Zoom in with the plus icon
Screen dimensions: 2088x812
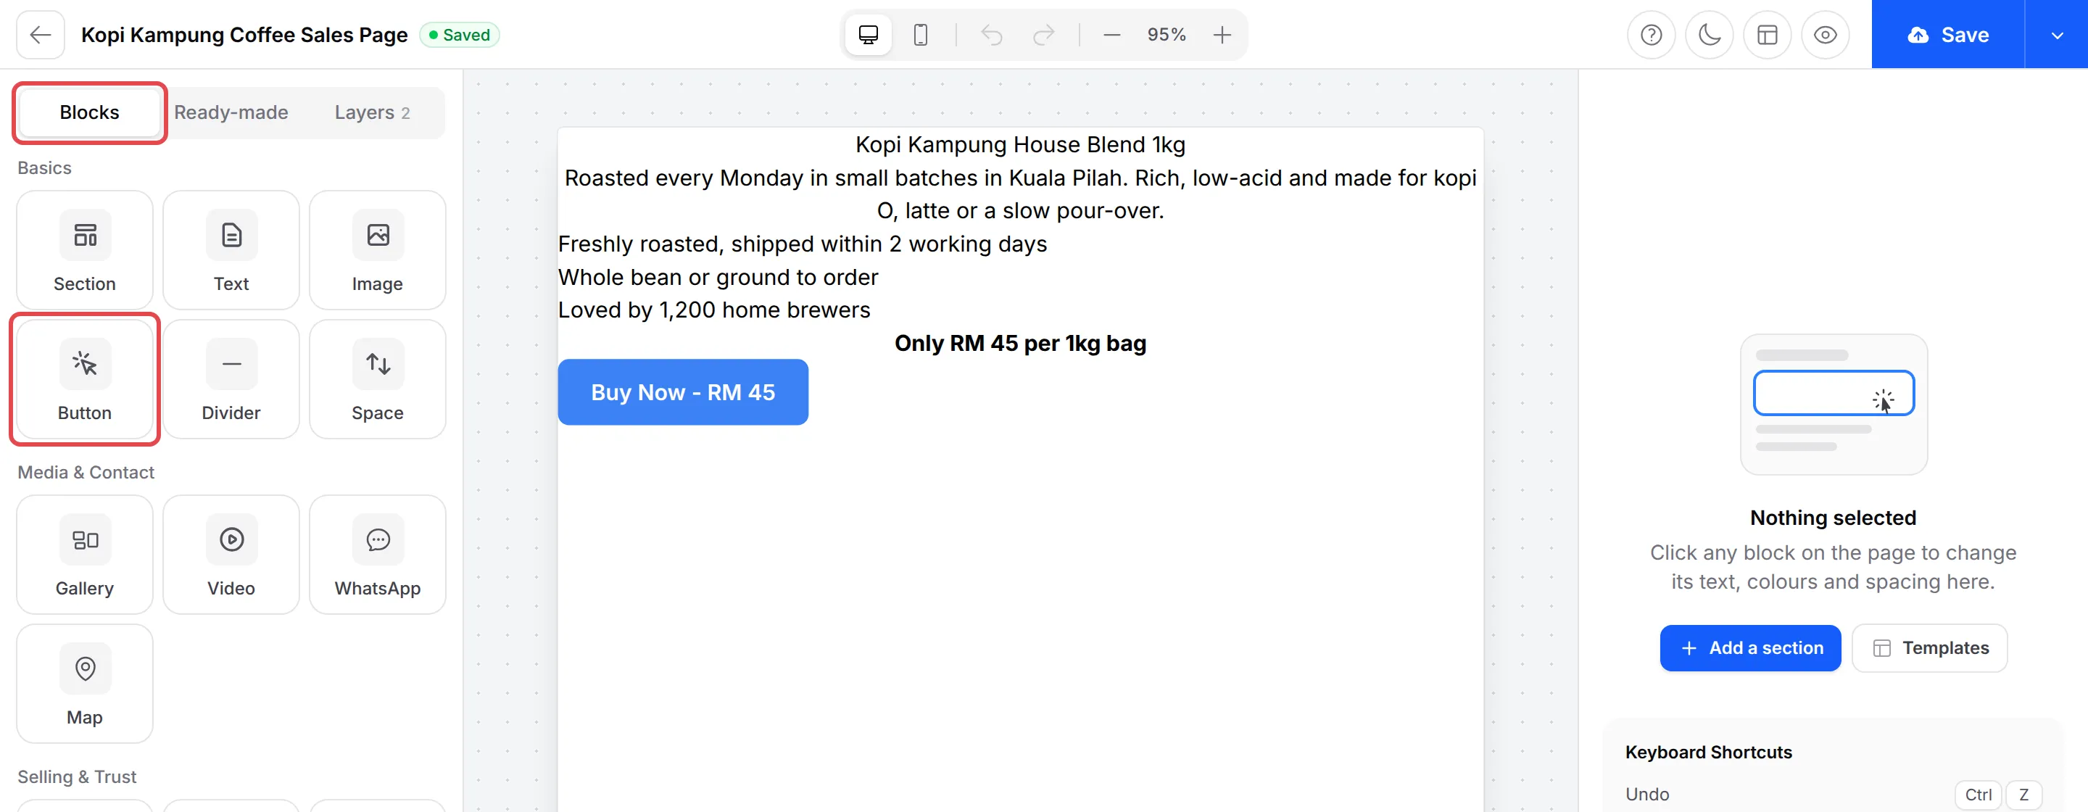coord(1222,35)
